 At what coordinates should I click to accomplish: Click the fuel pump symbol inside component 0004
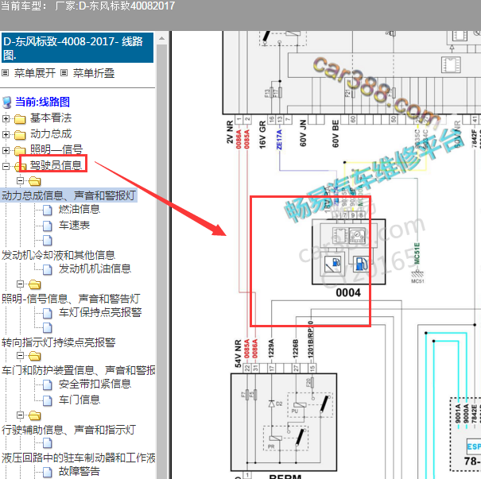point(361,264)
